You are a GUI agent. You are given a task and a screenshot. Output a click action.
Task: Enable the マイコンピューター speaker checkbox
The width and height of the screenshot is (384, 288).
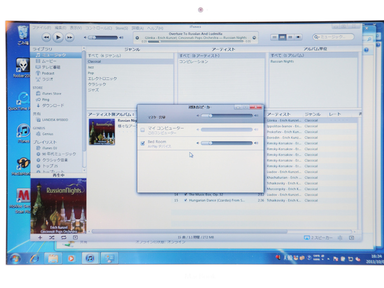[143, 130]
